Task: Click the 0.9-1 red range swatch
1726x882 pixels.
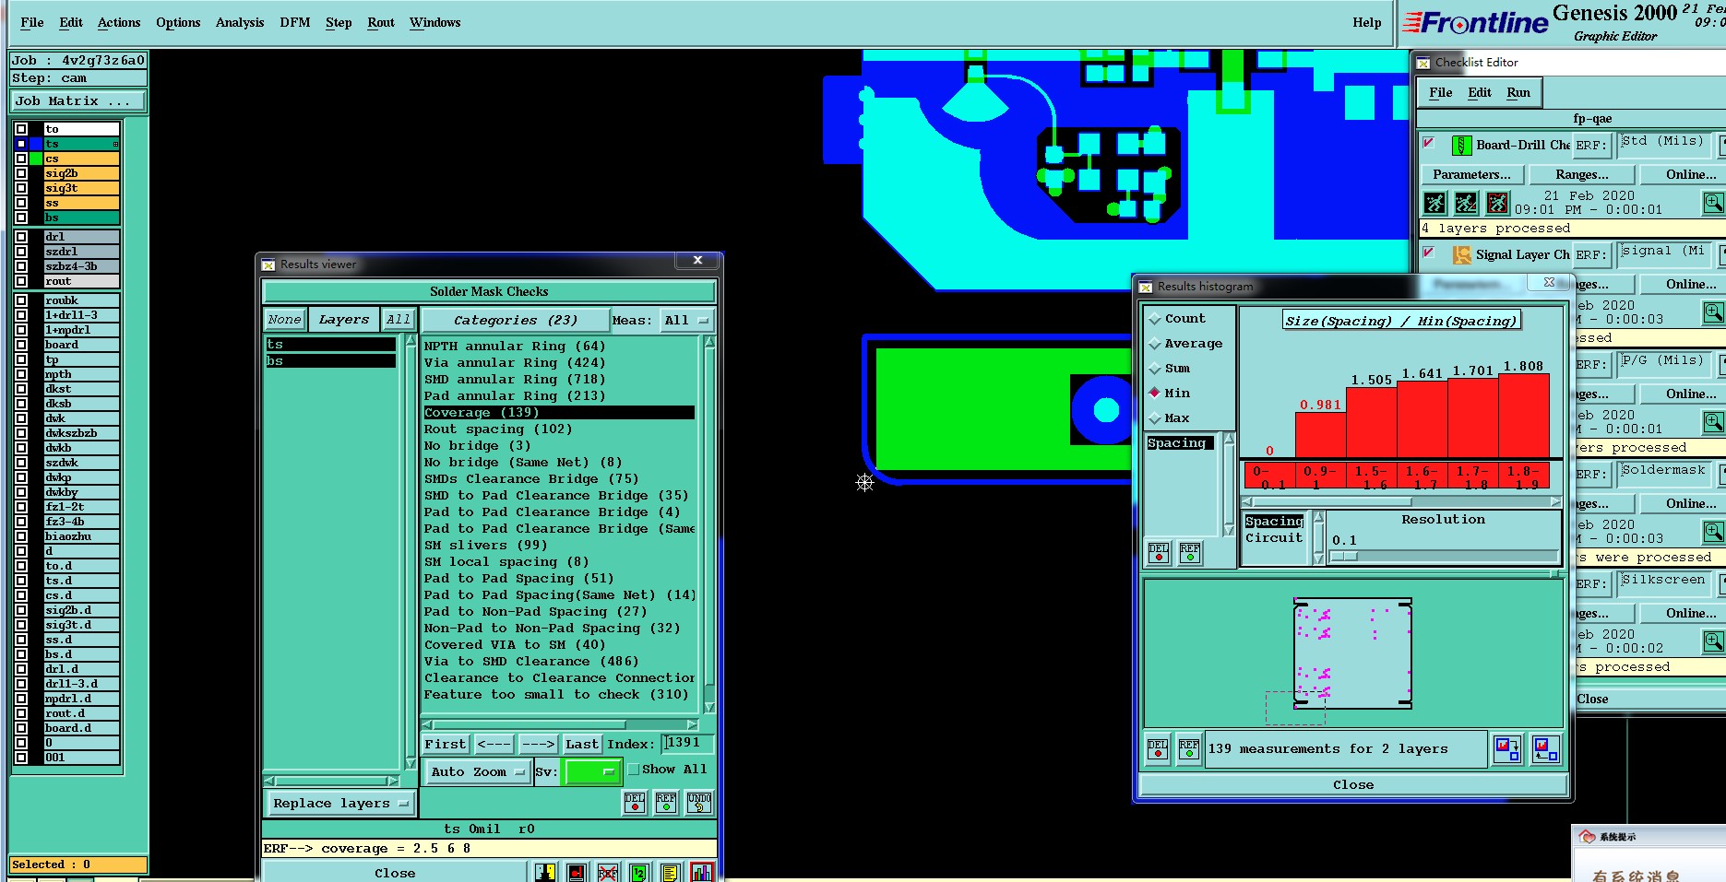Action: point(1320,476)
